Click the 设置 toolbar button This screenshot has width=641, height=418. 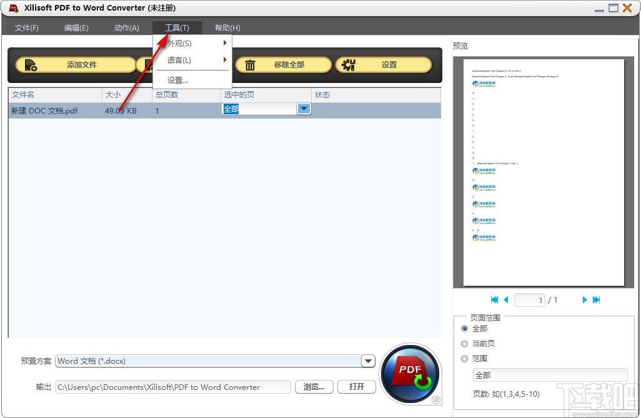point(384,65)
